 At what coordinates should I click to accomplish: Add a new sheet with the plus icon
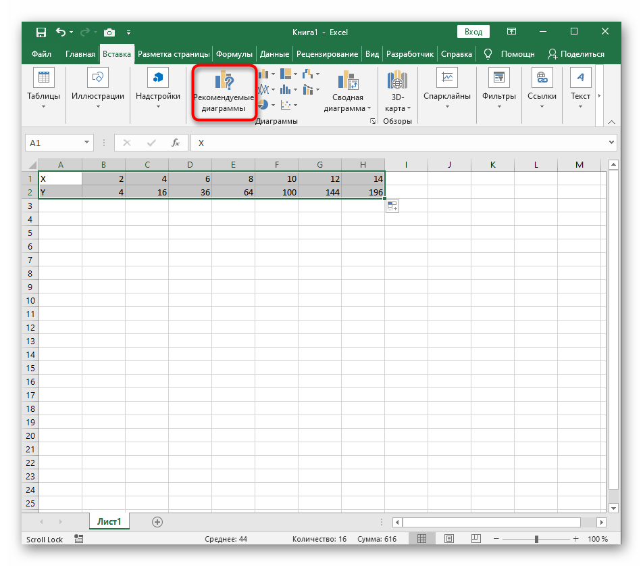click(157, 521)
